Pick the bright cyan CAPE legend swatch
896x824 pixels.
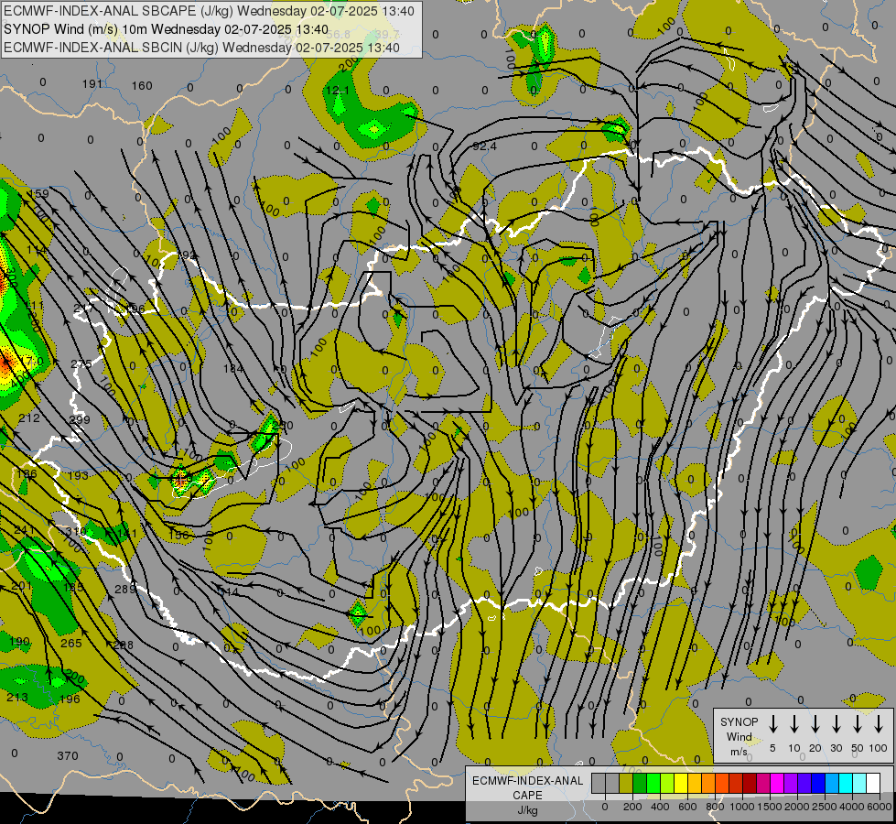[x=845, y=783]
